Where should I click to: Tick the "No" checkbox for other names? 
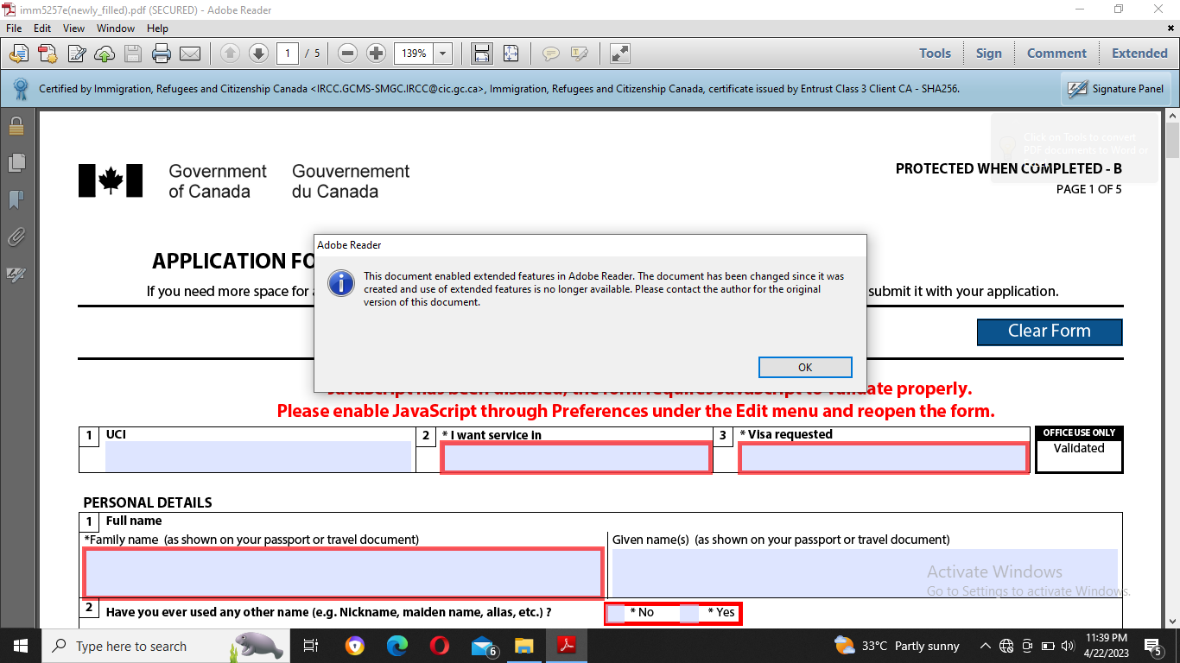[615, 613]
